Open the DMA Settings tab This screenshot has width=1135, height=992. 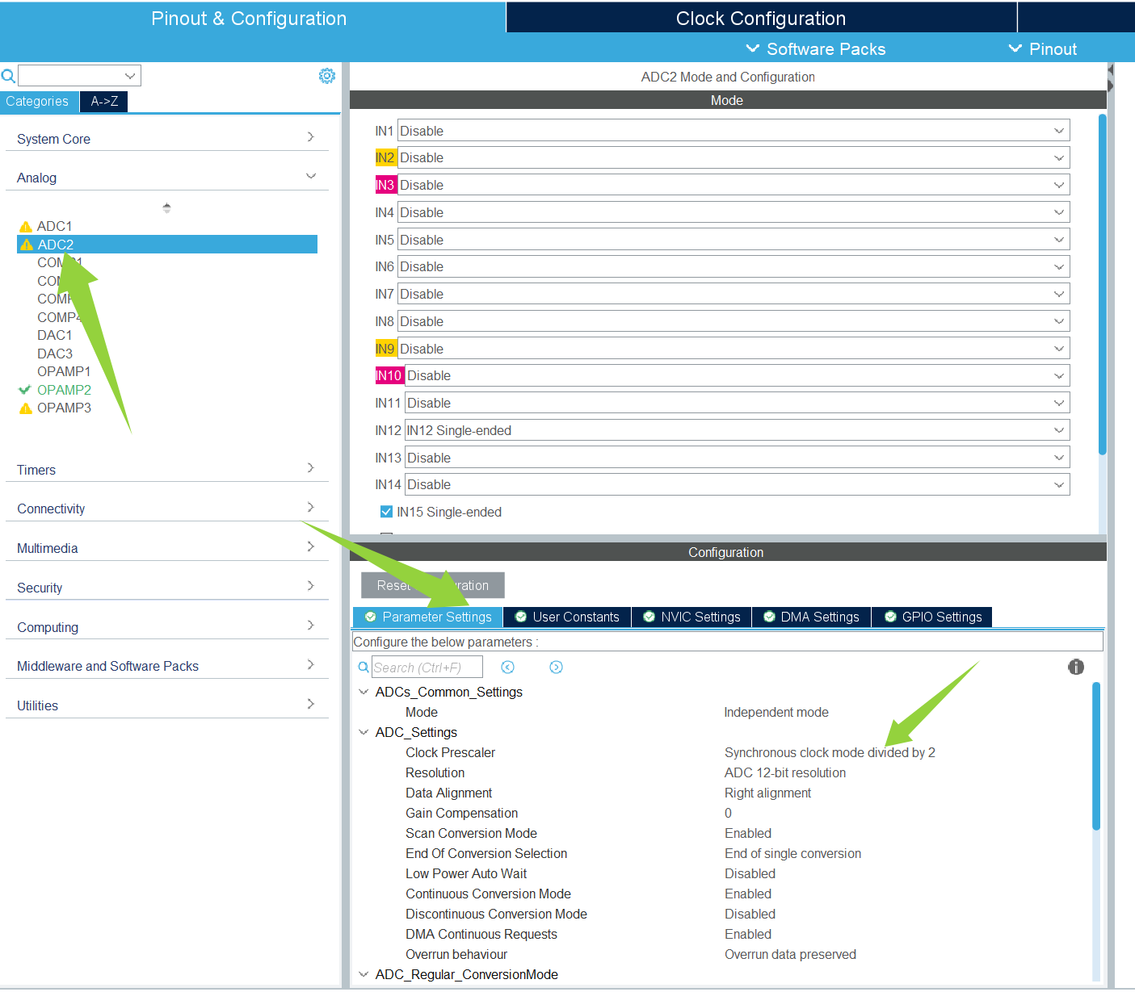(811, 617)
